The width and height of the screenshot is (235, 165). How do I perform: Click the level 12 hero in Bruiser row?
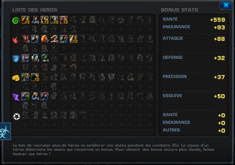35,77
